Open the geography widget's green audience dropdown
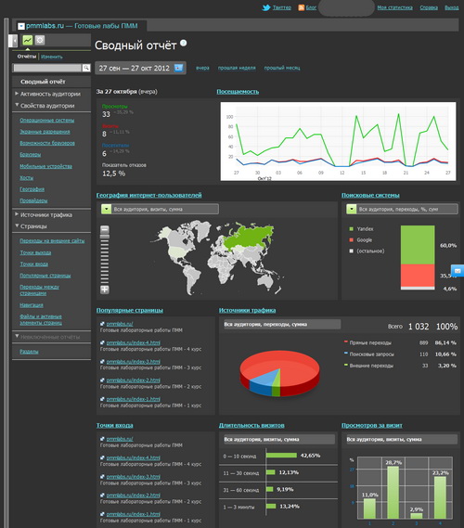This screenshot has width=464, height=528. pyautogui.click(x=107, y=209)
